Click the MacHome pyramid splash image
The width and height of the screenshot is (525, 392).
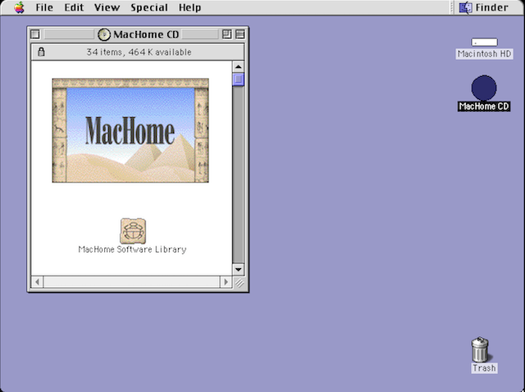click(x=130, y=130)
